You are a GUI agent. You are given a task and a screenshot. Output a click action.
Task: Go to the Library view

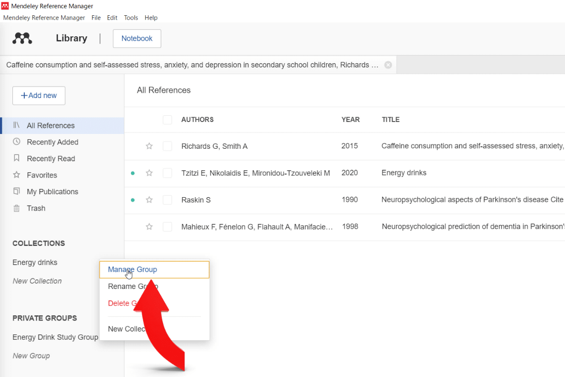[71, 38]
